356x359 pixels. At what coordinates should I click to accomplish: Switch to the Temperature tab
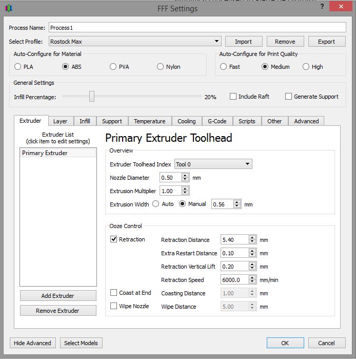149,121
